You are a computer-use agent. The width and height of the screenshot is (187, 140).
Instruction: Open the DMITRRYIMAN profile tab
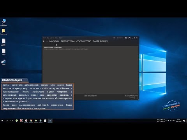coord(100,41)
